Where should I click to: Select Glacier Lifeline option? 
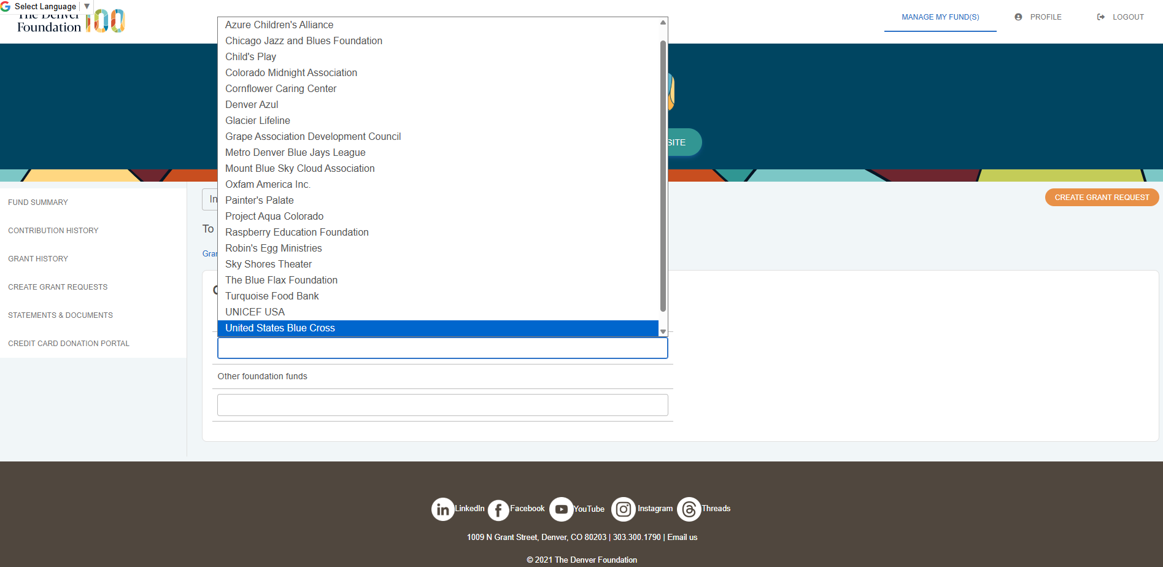click(438, 121)
